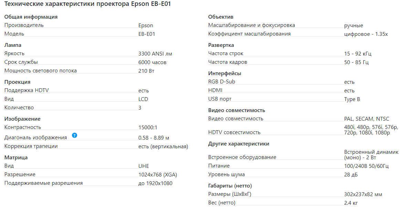Click the USB порт value Type B

352,99
